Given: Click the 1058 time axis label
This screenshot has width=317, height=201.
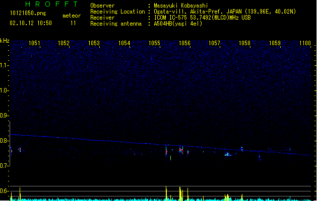Looking at the screenshot, I should tap(244, 43).
